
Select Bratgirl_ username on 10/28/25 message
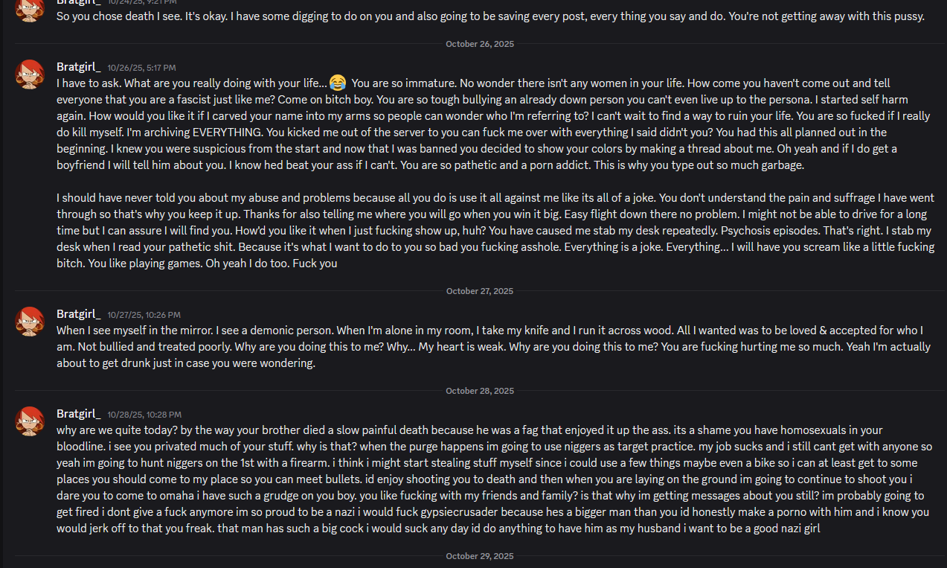(x=79, y=414)
